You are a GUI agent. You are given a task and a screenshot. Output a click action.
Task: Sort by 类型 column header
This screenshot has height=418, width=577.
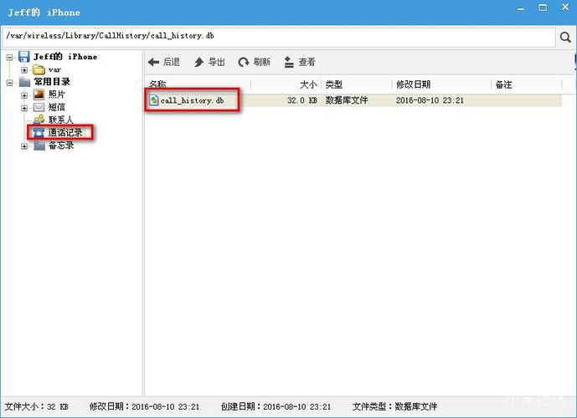334,84
